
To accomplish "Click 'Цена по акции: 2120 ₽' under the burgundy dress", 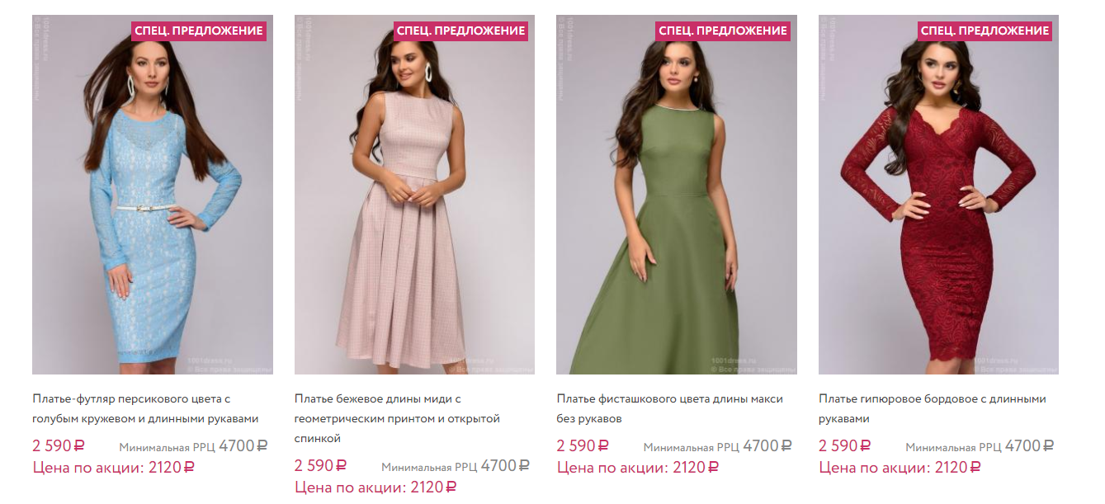I will [x=900, y=468].
